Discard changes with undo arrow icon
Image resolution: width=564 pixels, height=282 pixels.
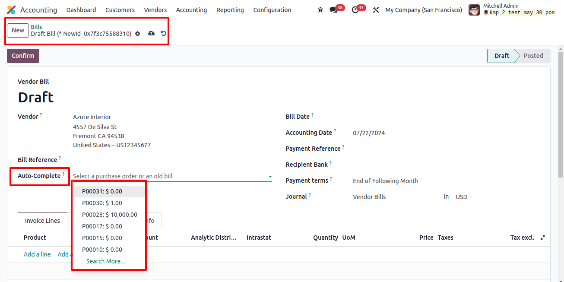[163, 33]
